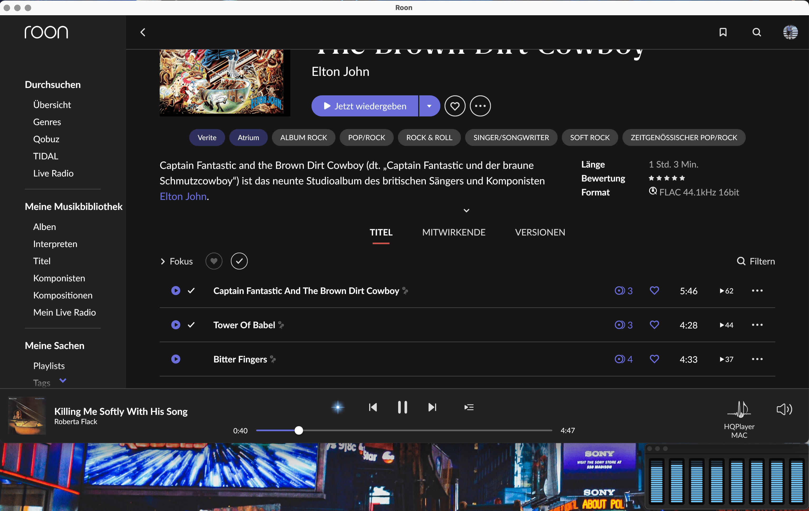Open versions count 4 on Bitter Fingers row
Image resolution: width=809 pixels, height=511 pixels.
click(623, 359)
